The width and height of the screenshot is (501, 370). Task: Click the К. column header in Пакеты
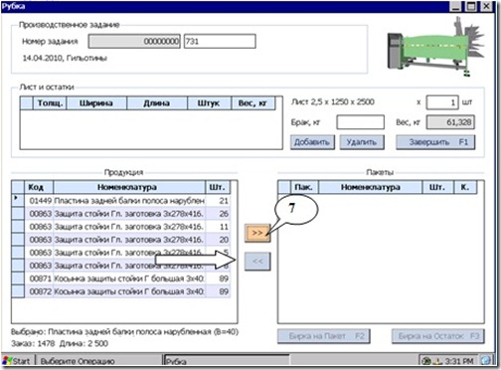(x=465, y=187)
